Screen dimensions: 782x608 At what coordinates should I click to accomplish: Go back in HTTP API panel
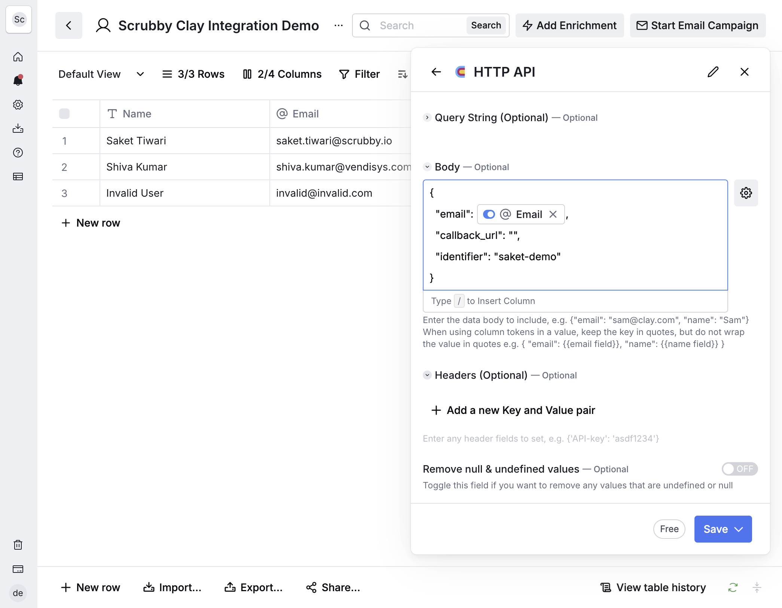[436, 72]
